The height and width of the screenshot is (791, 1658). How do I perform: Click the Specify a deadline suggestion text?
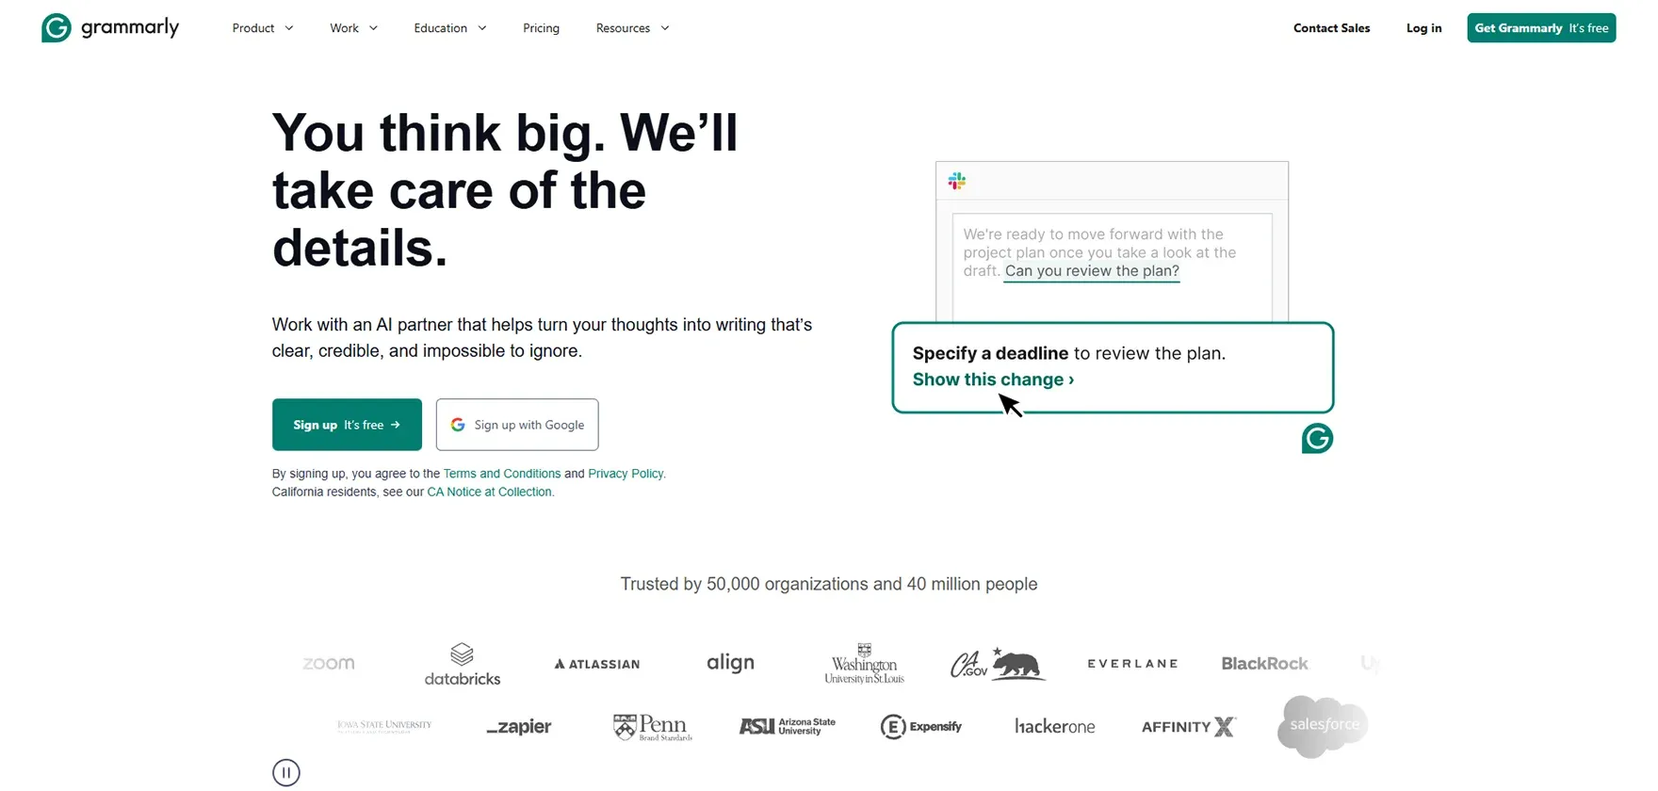pos(1068,353)
